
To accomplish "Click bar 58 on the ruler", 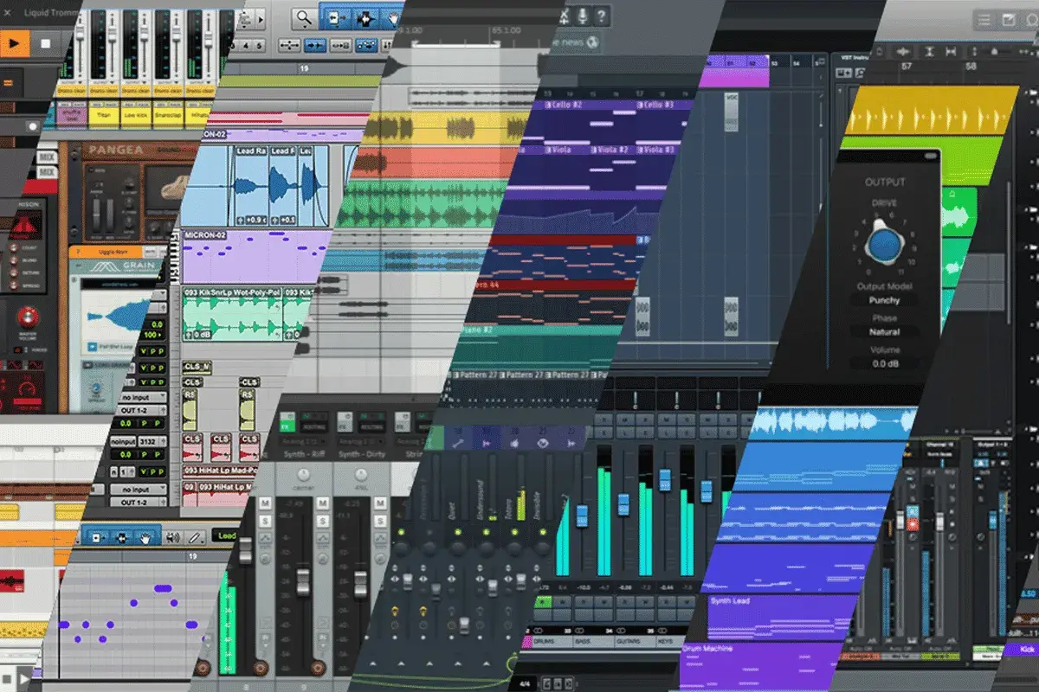I will [970, 67].
